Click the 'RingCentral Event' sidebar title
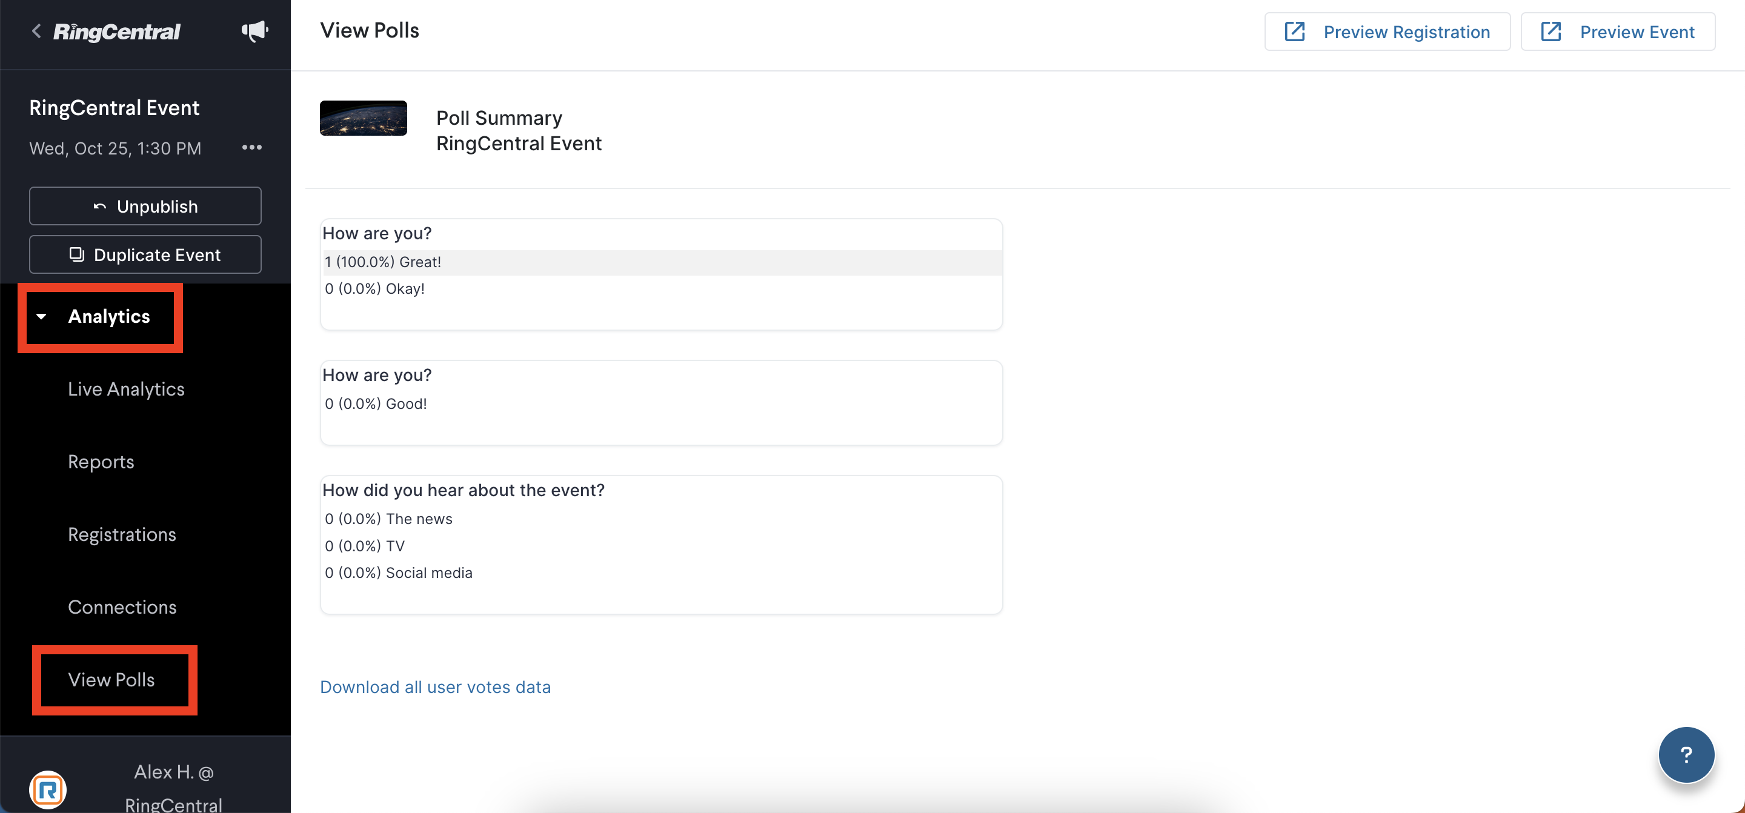Screen dimensions: 1745x813 point(114,108)
